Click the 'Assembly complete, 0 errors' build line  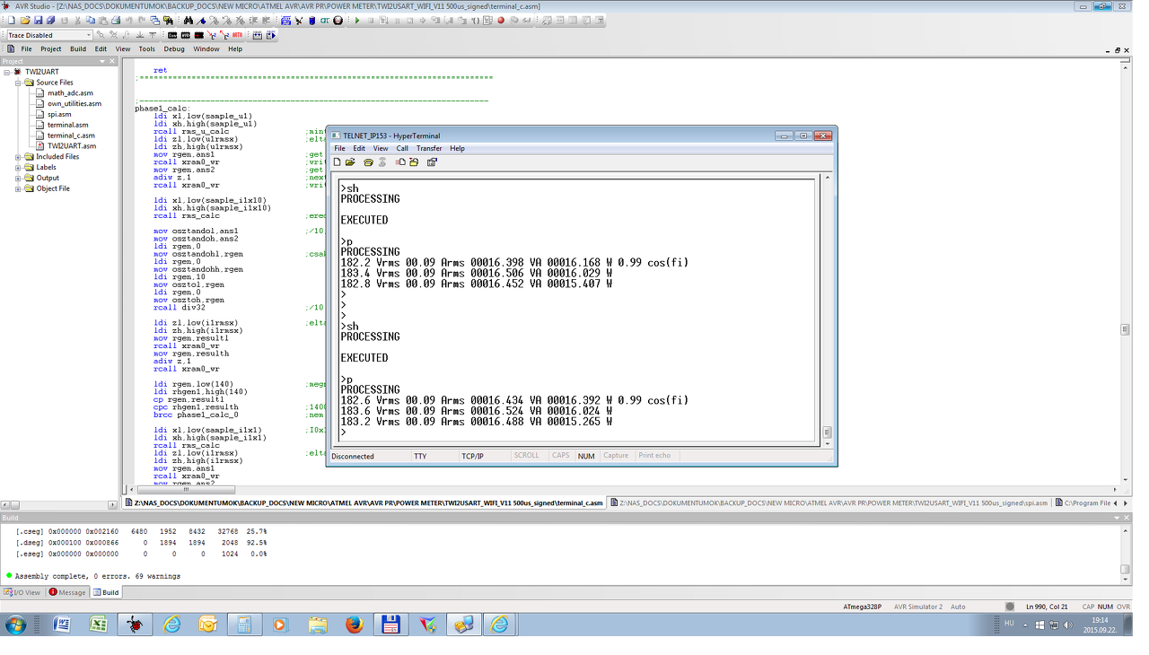coord(98,576)
